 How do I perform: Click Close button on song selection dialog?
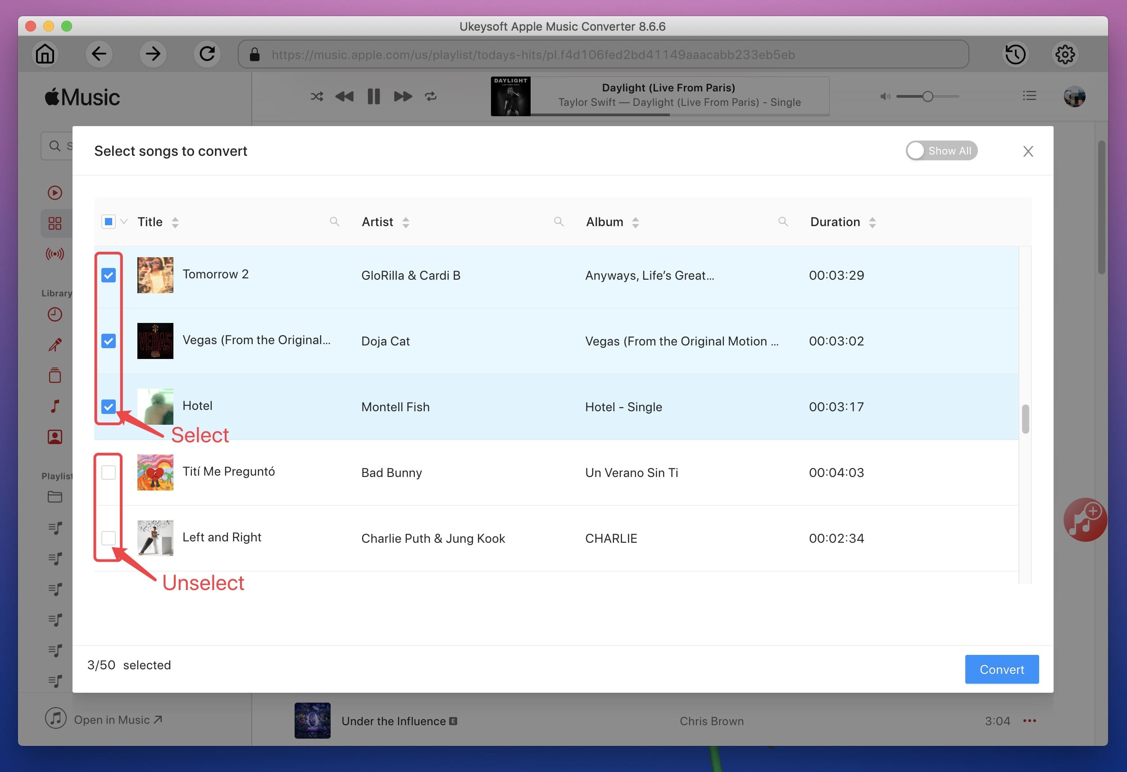tap(1027, 151)
